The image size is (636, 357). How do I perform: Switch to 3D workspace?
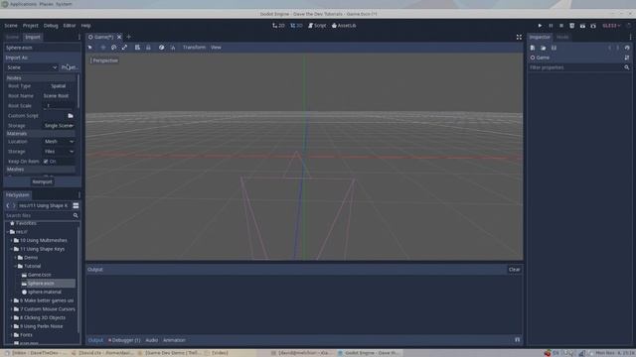tap(296, 26)
